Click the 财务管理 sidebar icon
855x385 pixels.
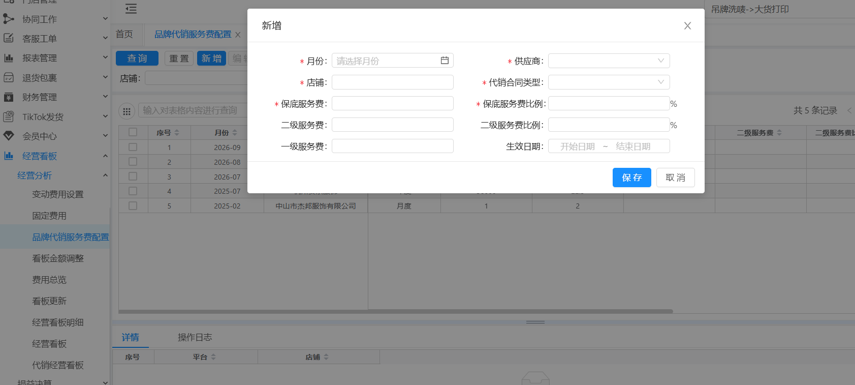[x=9, y=97]
